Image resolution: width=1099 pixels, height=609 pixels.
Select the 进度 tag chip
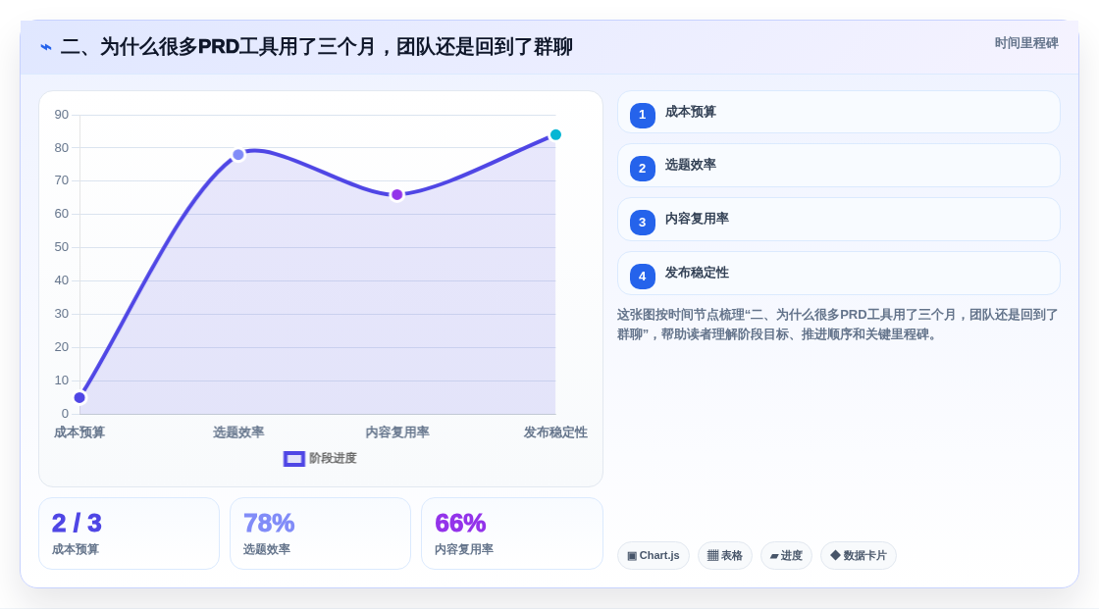786,556
